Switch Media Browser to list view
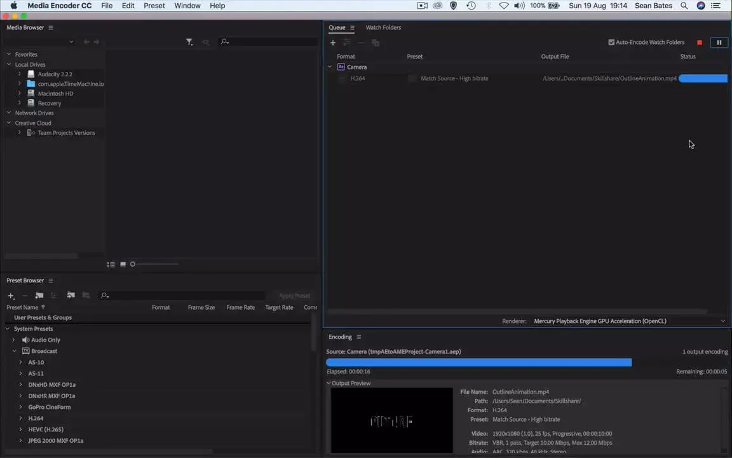The width and height of the screenshot is (732, 458). (111, 265)
